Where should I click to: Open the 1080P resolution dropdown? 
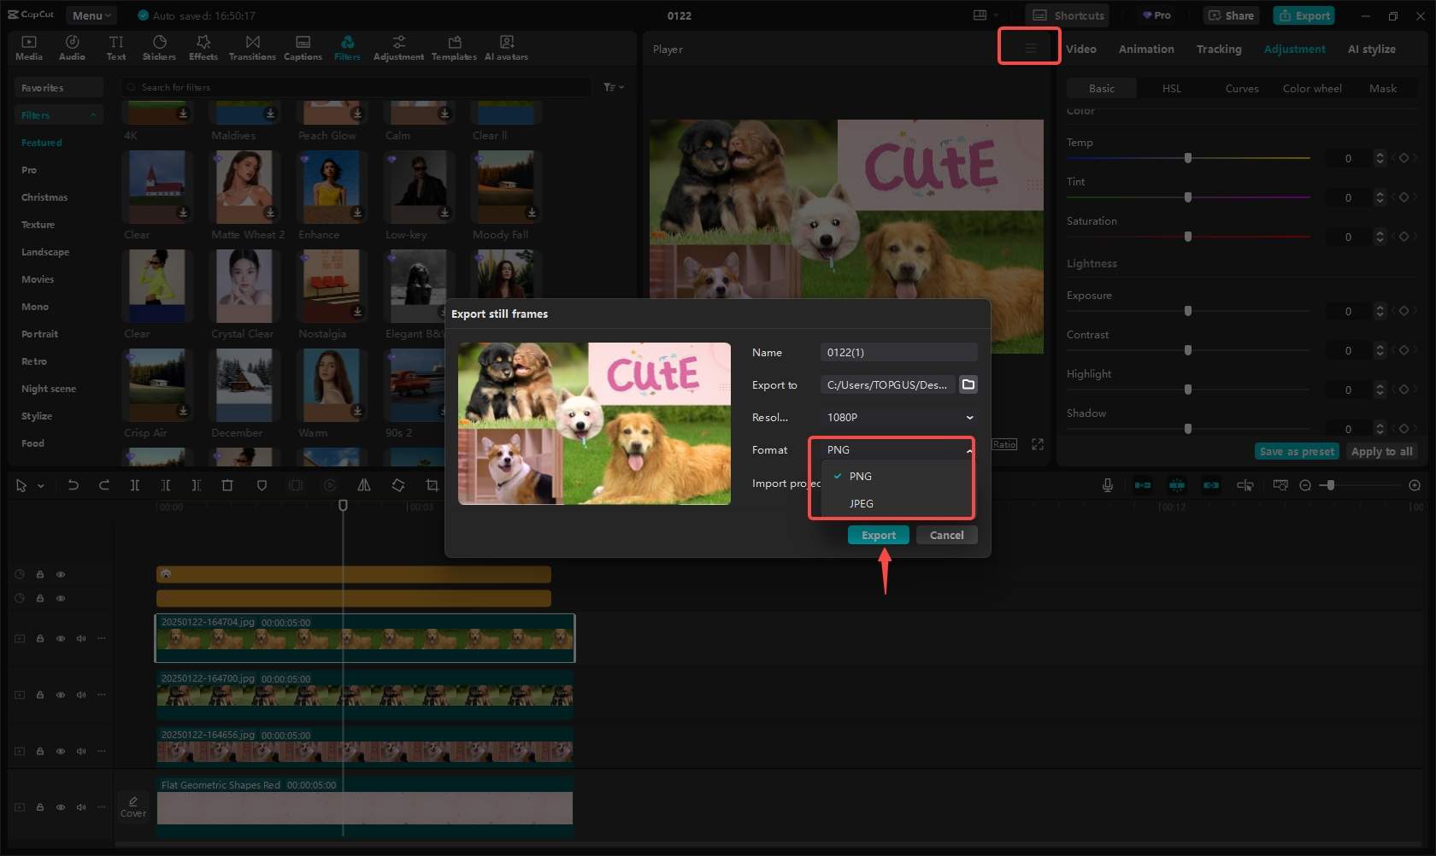(x=898, y=417)
